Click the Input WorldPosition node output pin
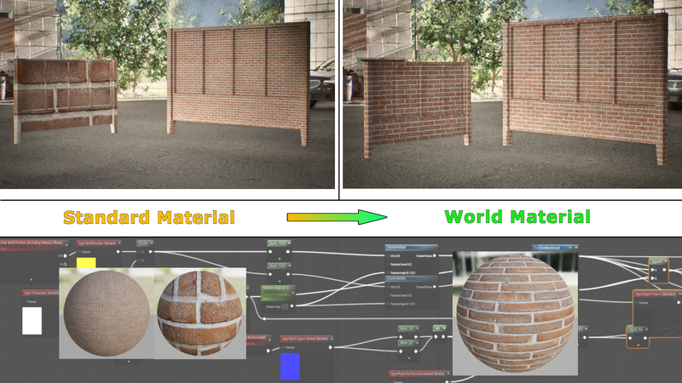The height and width of the screenshot is (383, 682). [118, 251]
